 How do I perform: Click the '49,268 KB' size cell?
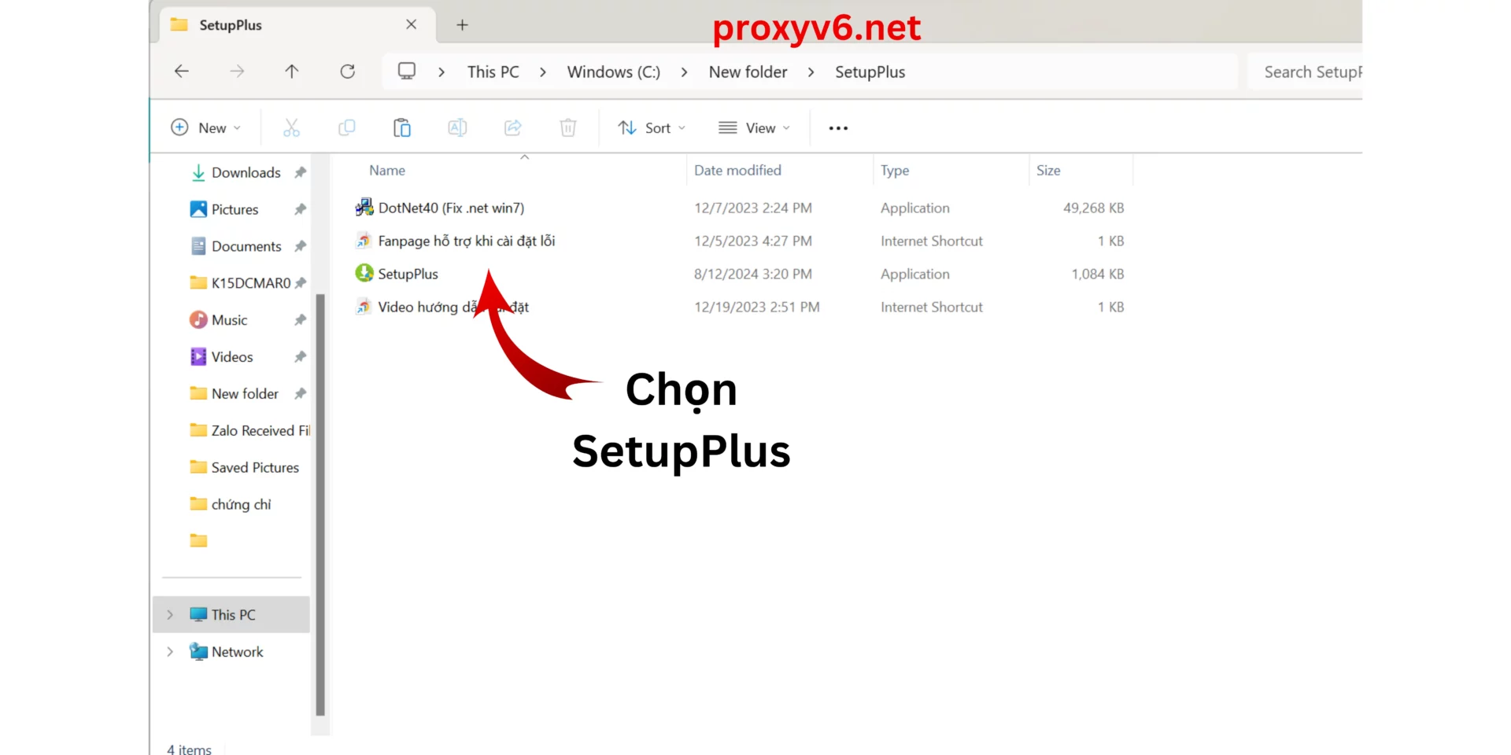click(x=1093, y=208)
